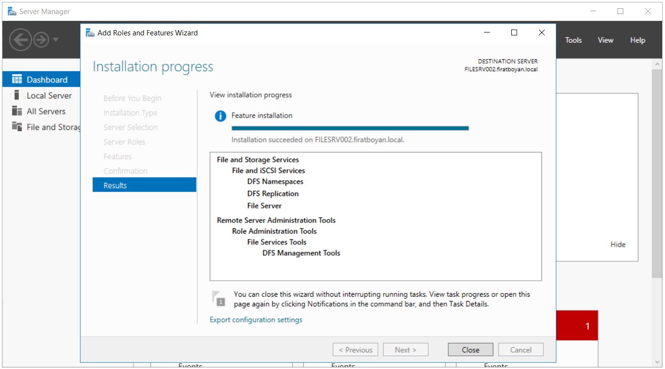Click the red tile showing 1

click(577, 326)
